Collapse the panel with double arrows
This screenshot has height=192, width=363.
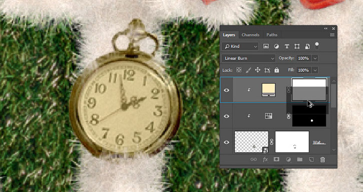[x=326, y=28]
